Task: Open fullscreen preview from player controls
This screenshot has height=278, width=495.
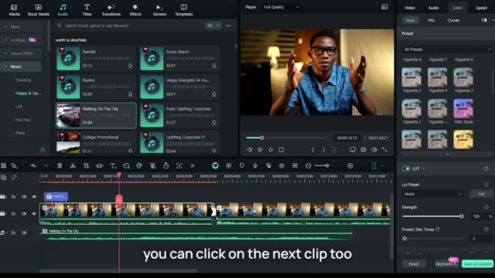Action: 385,149
